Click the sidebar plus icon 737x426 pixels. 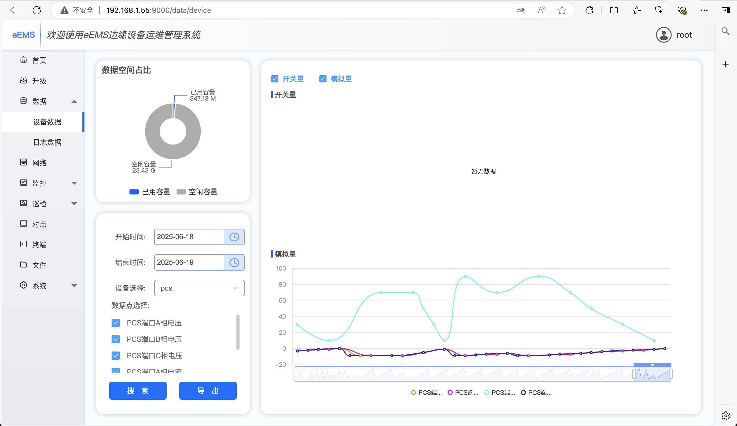[x=725, y=64]
